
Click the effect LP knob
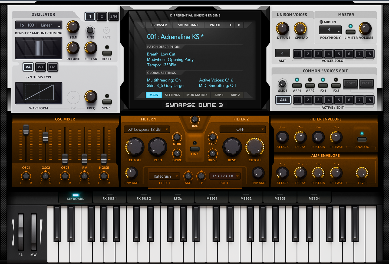coord(201,176)
